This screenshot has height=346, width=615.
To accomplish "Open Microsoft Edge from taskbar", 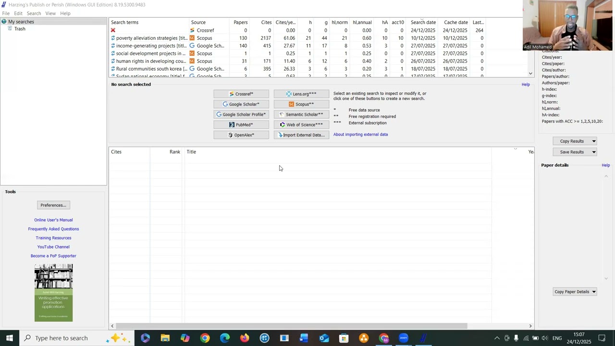I will 225,338.
